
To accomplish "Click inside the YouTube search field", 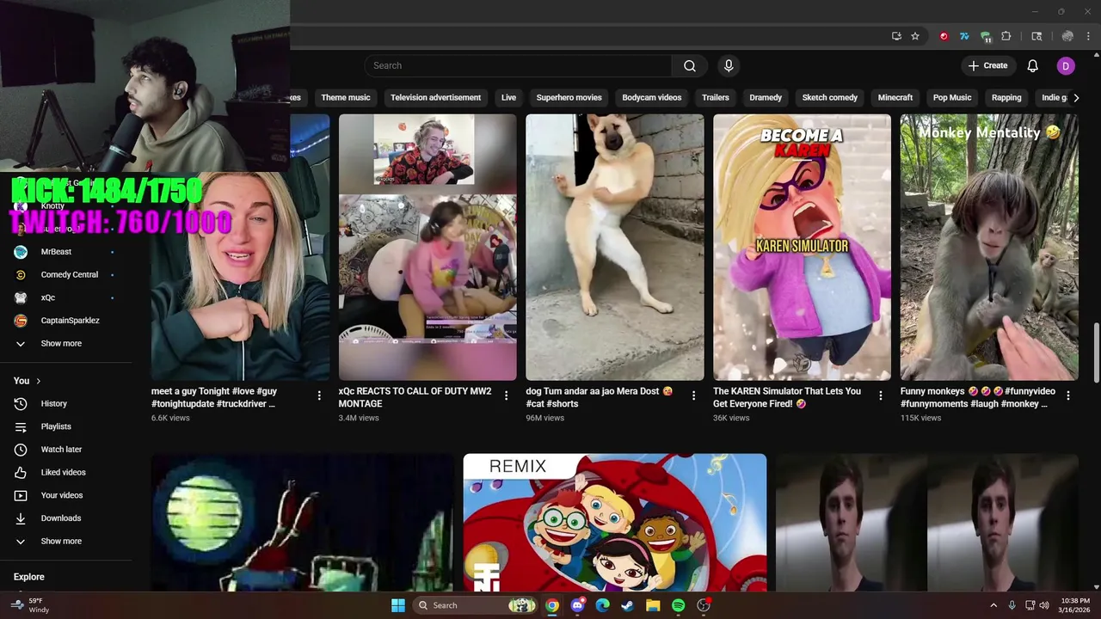I will tap(518, 66).
